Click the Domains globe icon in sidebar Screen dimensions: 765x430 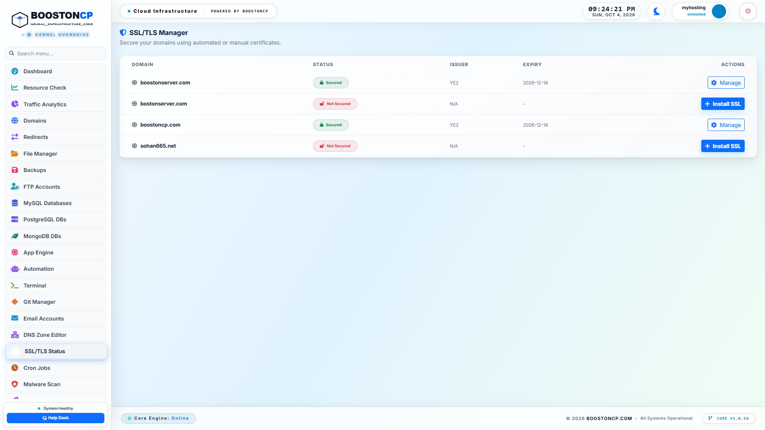pyautogui.click(x=15, y=121)
